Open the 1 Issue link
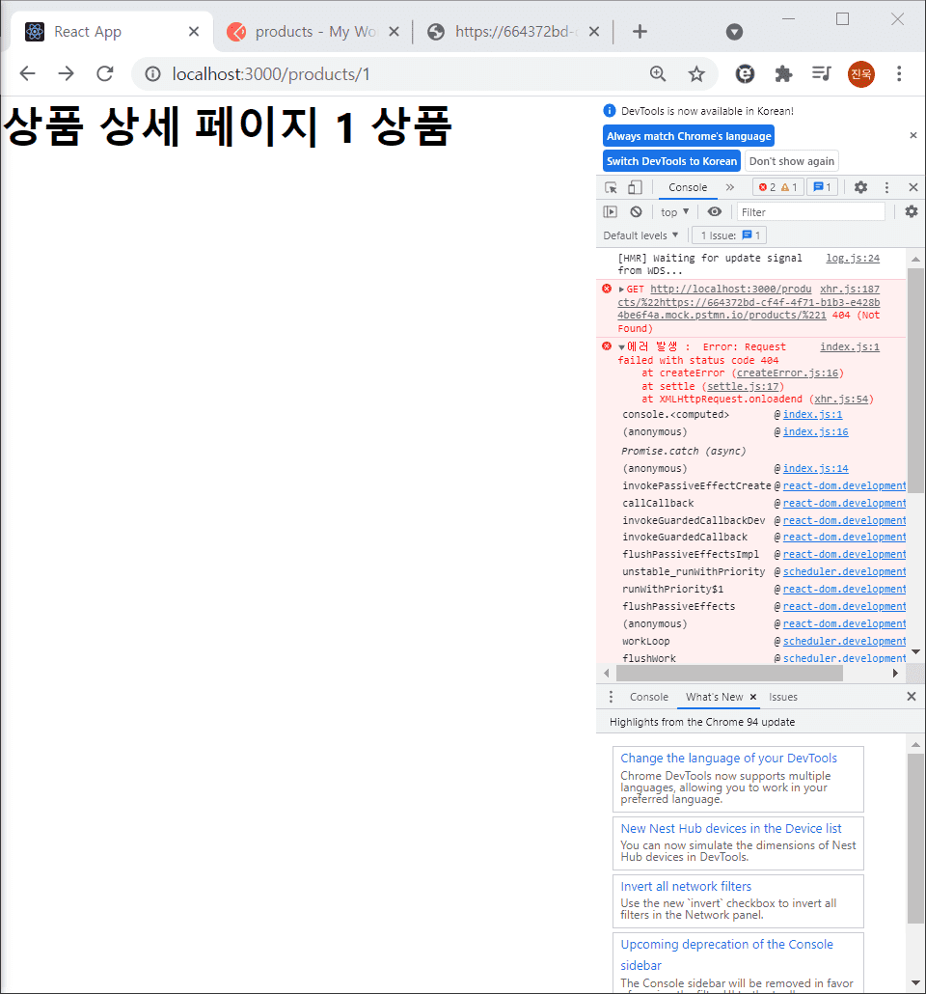926x994 pixels. click(x=729, y=235)
